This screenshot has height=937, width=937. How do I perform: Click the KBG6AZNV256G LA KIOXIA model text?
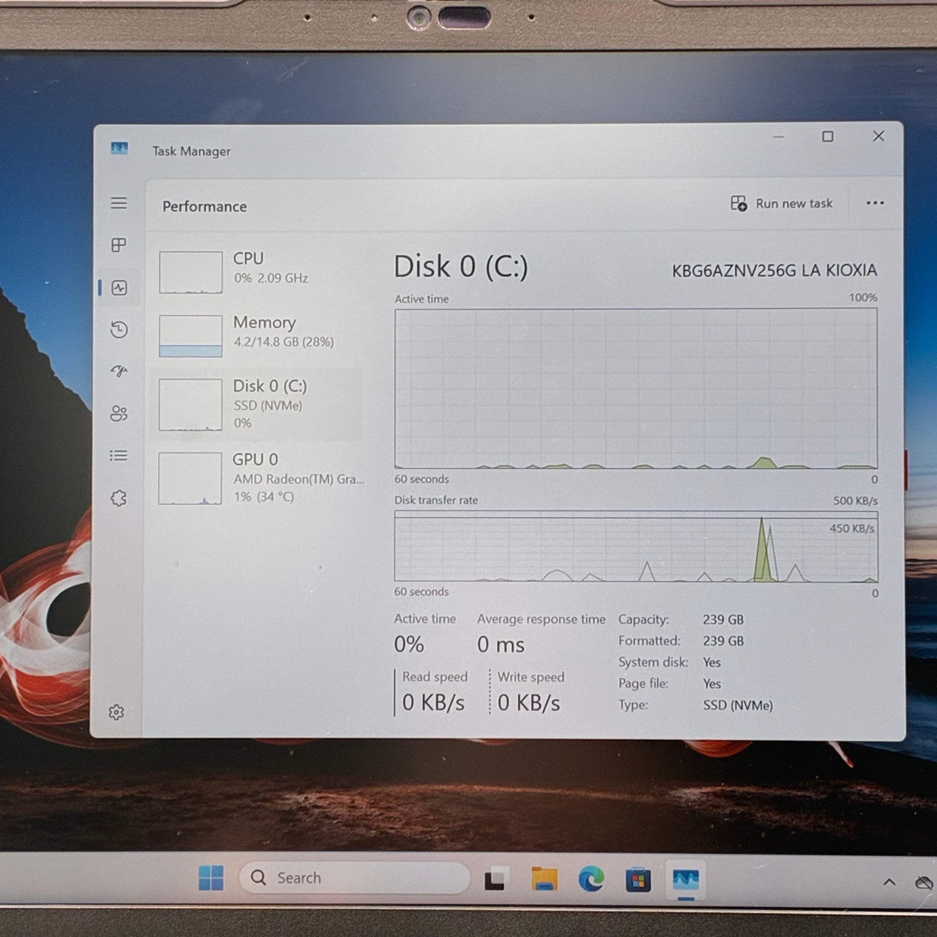pyautogui.click(x=774, y=271)
